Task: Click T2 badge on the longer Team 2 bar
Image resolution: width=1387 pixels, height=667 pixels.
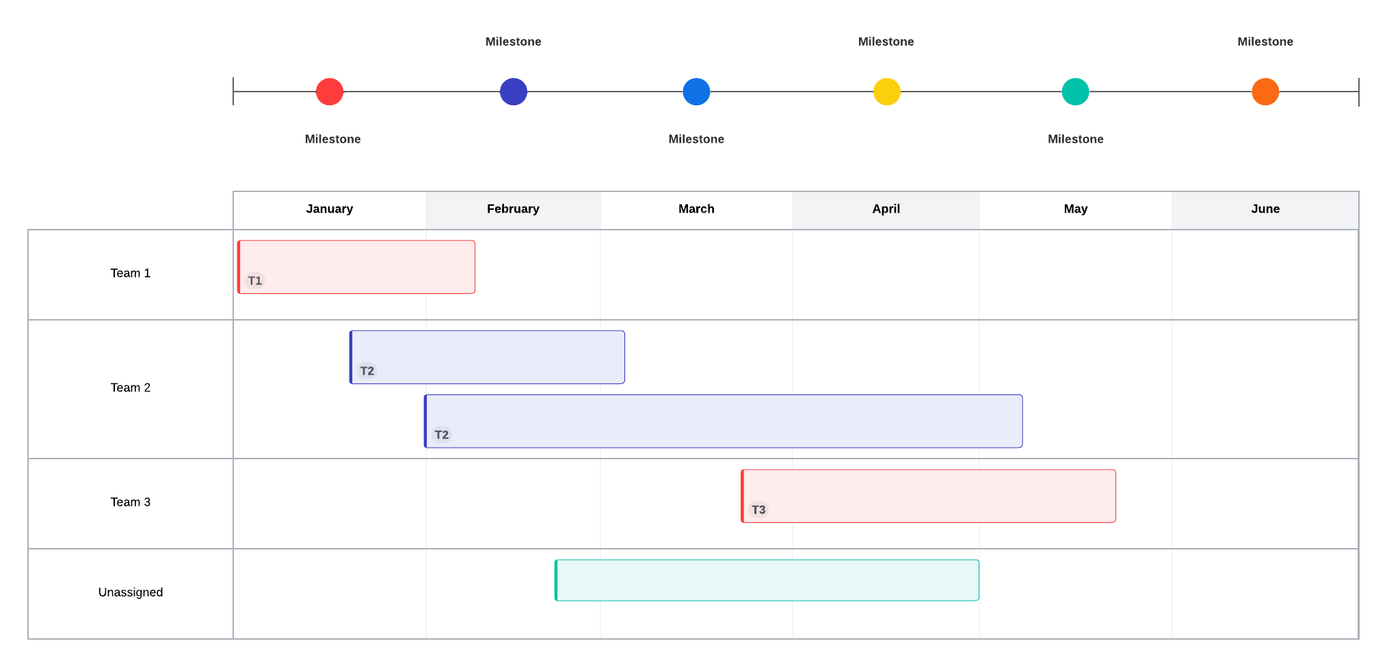Action: tap(442, 435)
